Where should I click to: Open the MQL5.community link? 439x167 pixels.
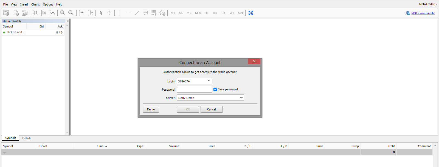[x=423, y=13]
